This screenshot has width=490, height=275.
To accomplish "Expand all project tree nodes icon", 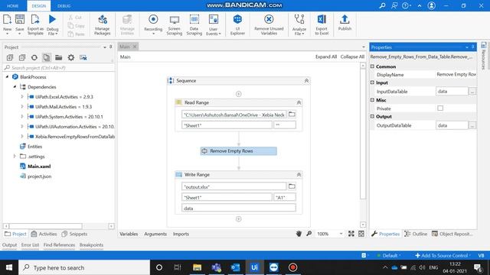I will pyautogui.click(x=10, y=57).
